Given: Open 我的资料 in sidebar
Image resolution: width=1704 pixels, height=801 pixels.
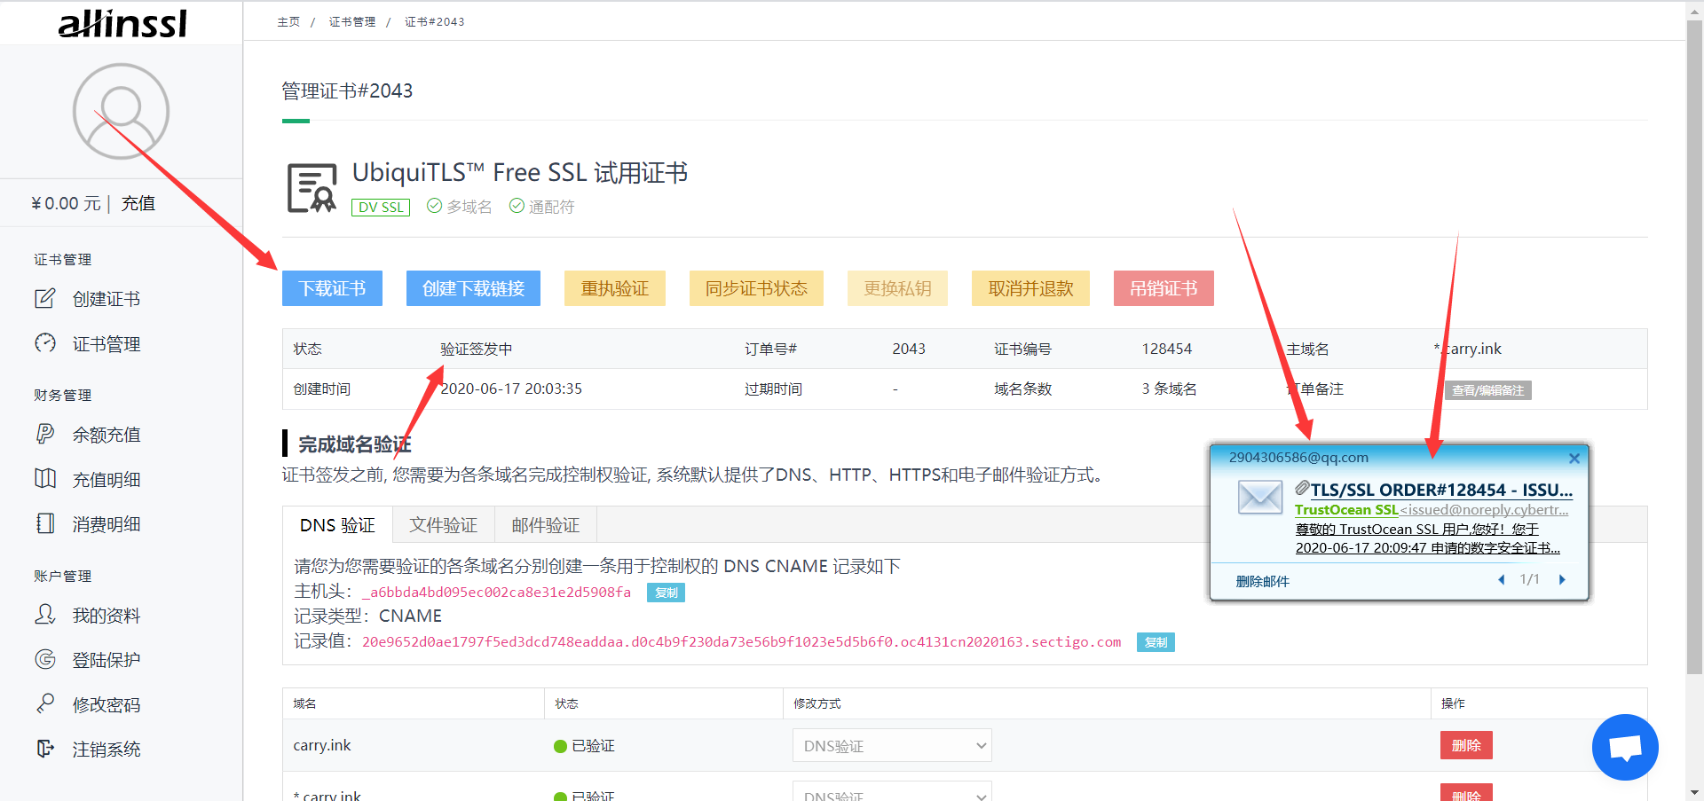Looking at the screenshot, I should pos(106,615).
